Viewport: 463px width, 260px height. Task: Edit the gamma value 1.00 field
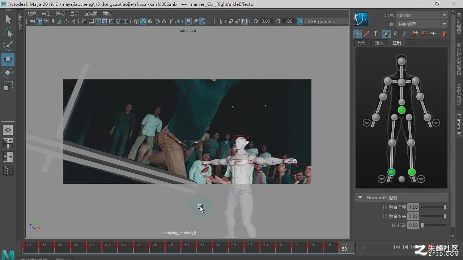pos(288,21)
